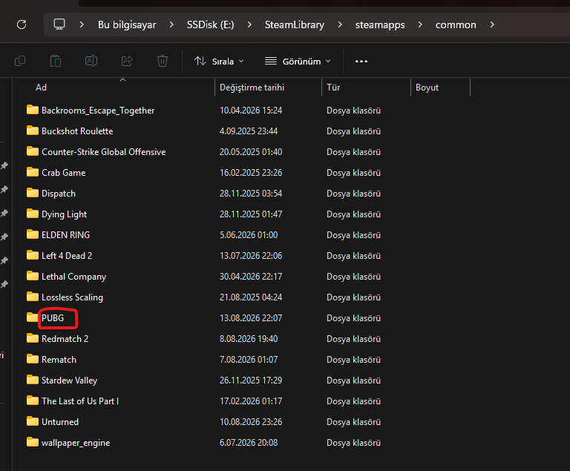This screenshot has width=570, height=471.
Task: Click date 4.09.2025 23:44
Action: [249, 131]
